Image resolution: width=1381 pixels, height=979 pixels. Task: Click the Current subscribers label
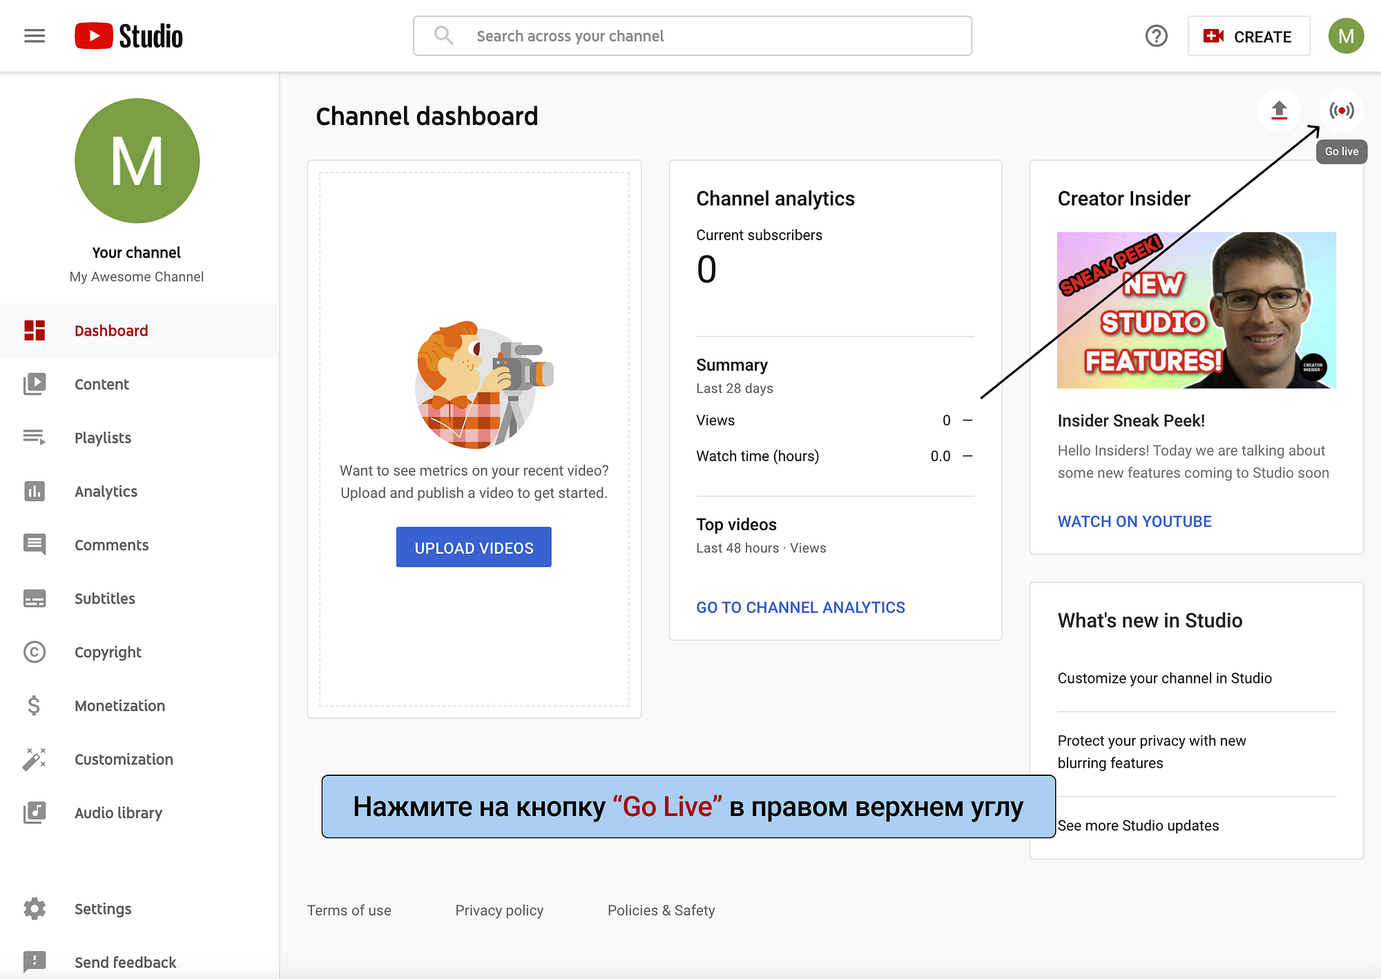click(759, 235)
